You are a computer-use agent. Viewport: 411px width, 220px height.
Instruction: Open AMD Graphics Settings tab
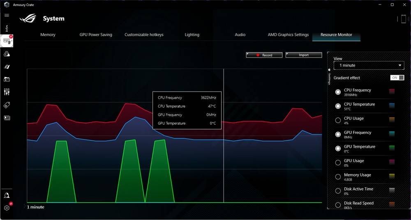(x=288, y=34)
